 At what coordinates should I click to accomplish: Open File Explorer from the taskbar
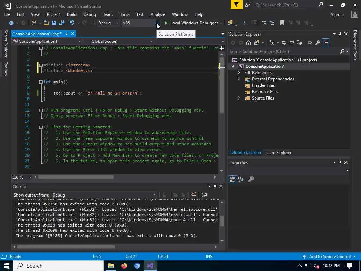111,266
